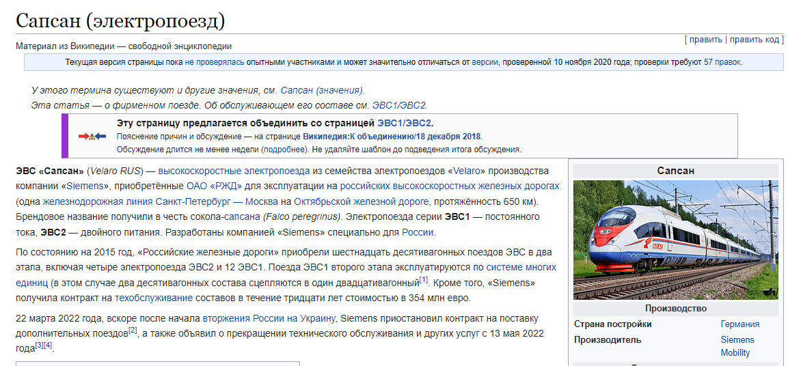Open the "Октябрьской железной дороге" link
Viewport: 788px width, 366px height.
(362, 201)
